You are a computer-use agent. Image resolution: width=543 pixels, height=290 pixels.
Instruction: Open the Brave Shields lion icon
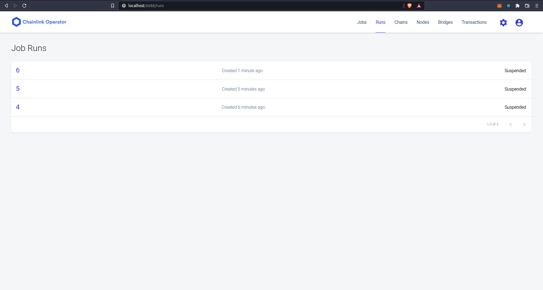(410, 6)
